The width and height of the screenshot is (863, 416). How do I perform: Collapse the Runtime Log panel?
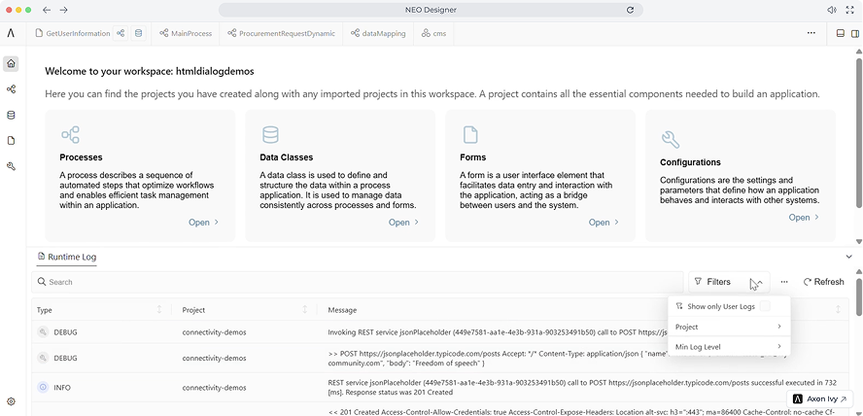[x=848, y=257]
